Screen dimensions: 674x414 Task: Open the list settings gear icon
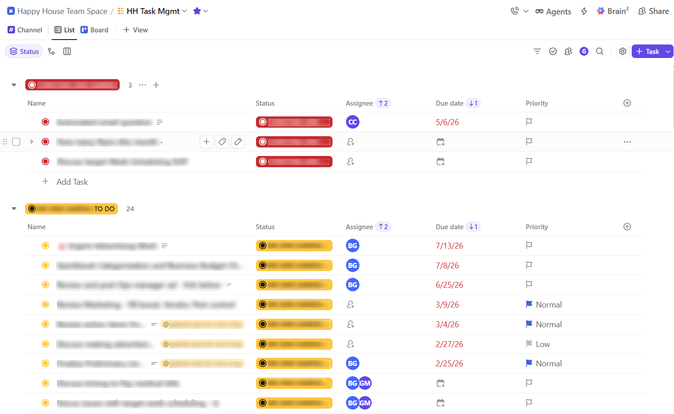[x=623, y=51]
